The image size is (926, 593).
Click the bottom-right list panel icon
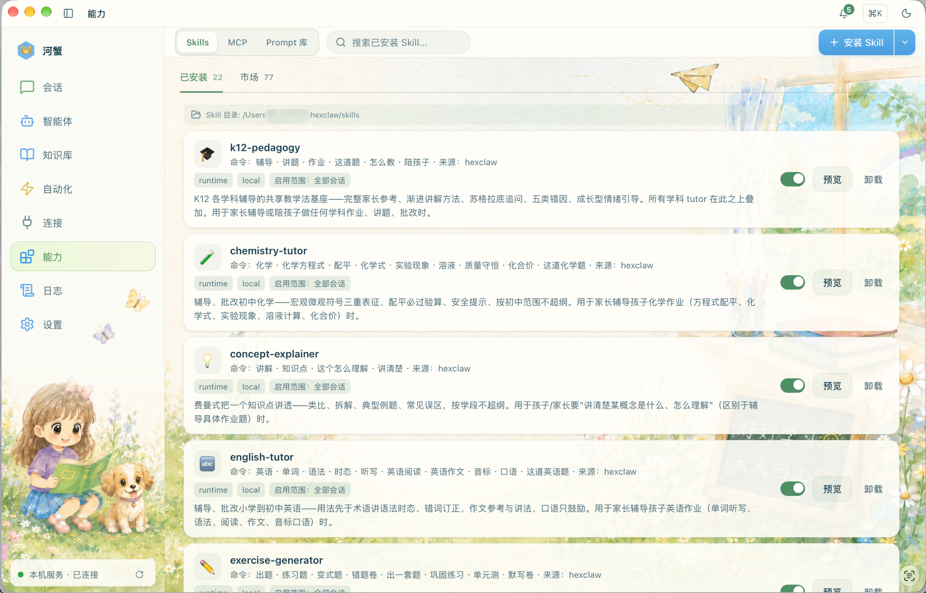[x=909, y=576]
